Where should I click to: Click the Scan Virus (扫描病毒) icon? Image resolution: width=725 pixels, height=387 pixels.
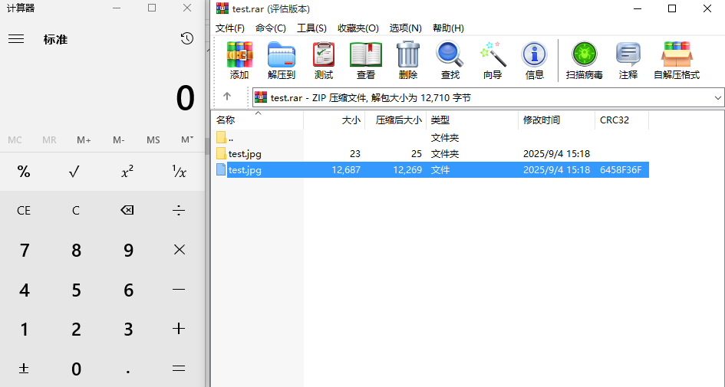point(585,60)
